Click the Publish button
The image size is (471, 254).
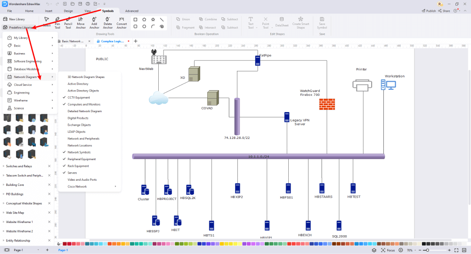tap(429, 11)
